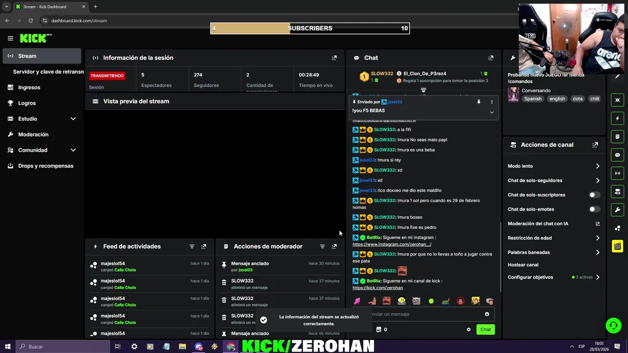
Task: Open Moderación del chat con IA link
Action: click(554, 224)
